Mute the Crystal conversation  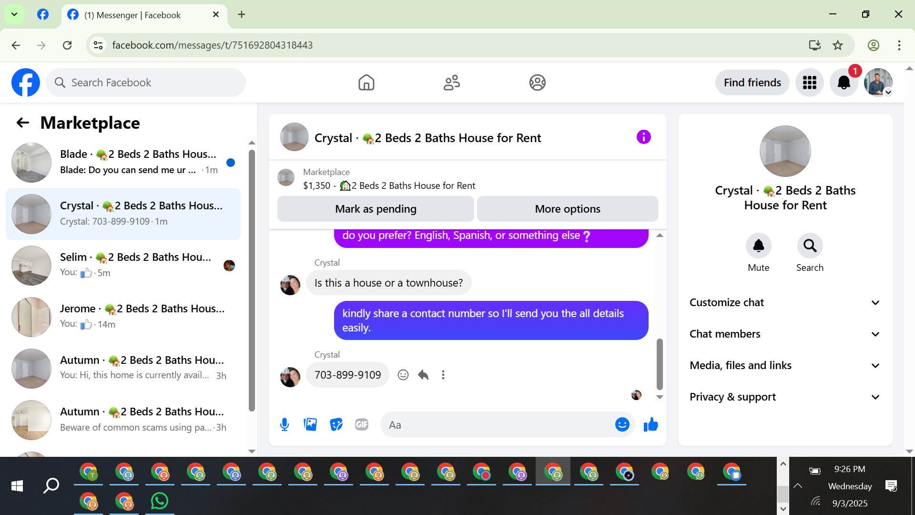(759, 246)
